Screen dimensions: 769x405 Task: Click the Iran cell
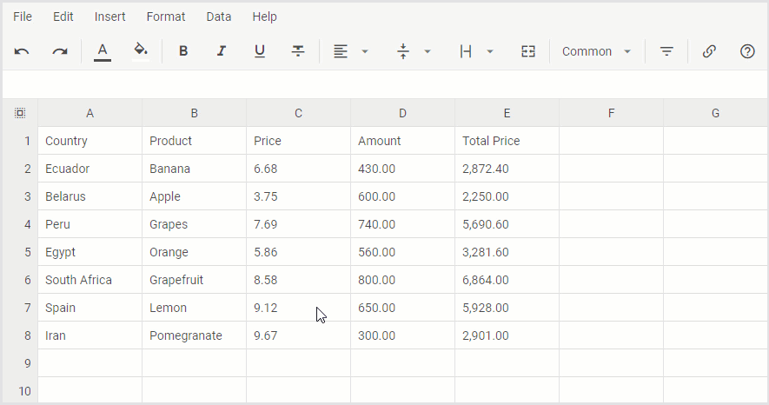[x=90, y=335]
